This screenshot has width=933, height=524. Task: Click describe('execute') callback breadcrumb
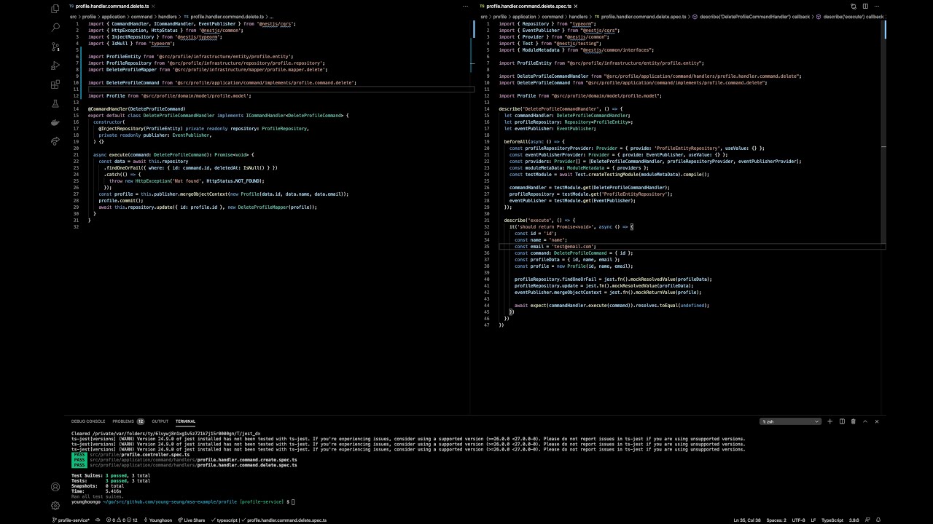point(848,16)
